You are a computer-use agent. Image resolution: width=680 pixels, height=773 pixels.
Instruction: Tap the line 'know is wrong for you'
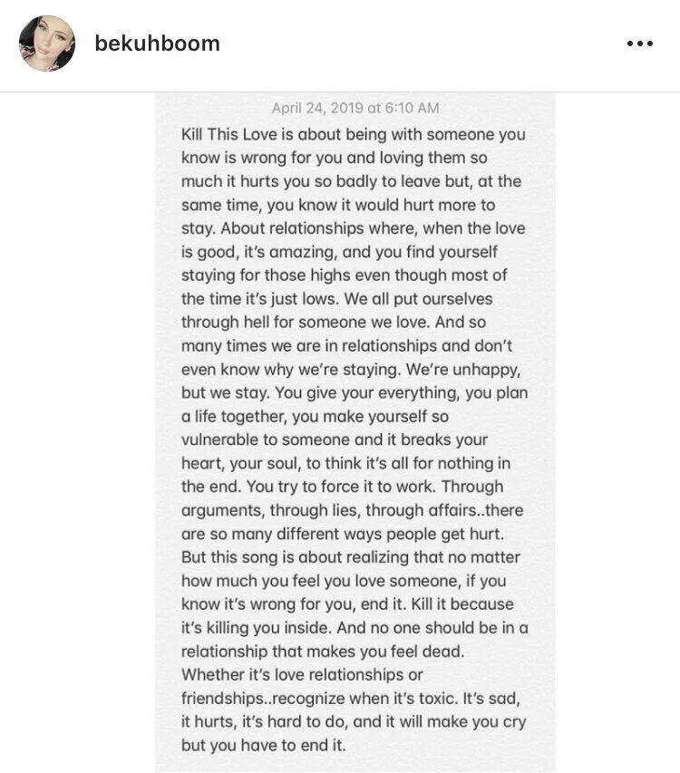click(x=334, y=158)
